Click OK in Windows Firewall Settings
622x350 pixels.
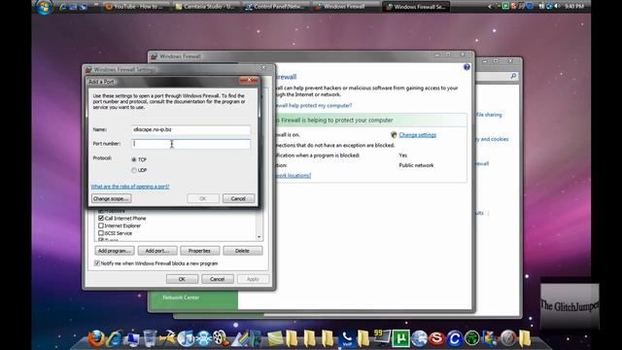[x=182, y=279]
